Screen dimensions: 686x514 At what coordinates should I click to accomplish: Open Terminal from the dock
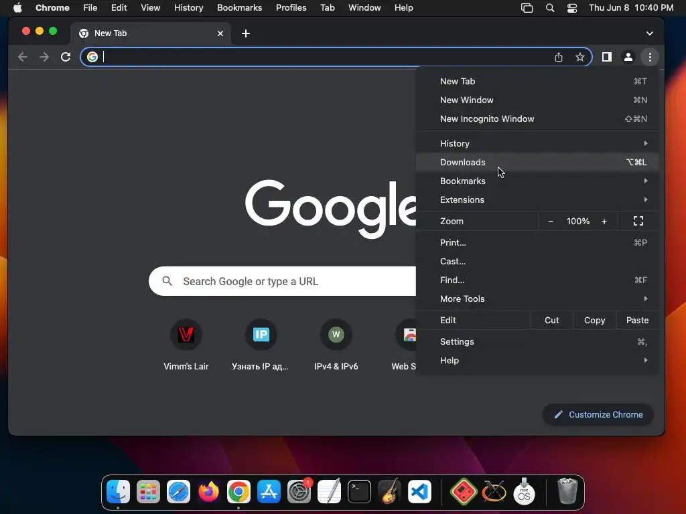coord(359,492)
